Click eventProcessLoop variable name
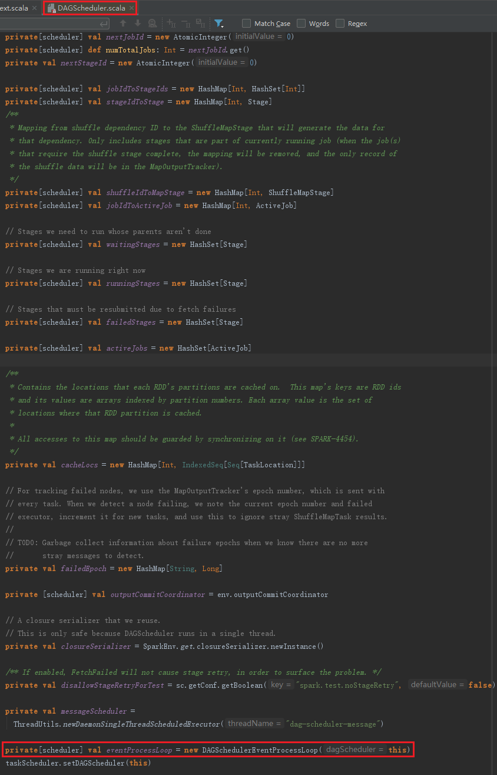 pyautogui.click(x=139, y=750)
